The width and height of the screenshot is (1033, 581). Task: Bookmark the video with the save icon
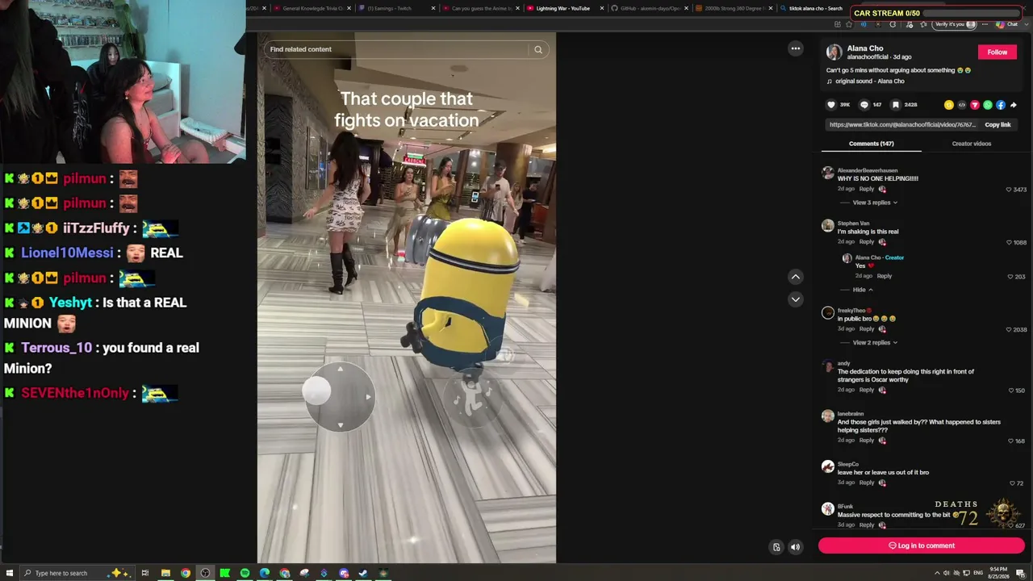point(896,105)
